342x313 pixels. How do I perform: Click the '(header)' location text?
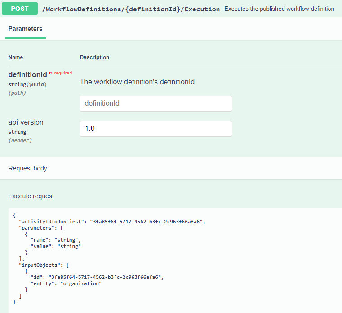tap(20, 140)
